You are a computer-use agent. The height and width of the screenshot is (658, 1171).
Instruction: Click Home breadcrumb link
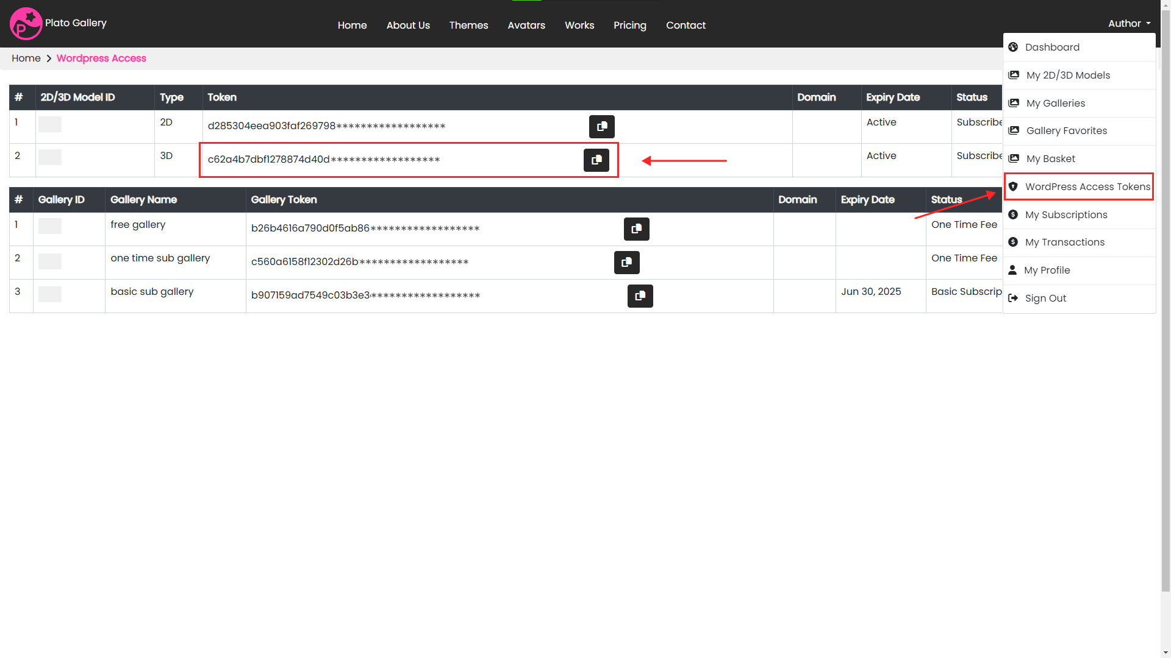26,58
